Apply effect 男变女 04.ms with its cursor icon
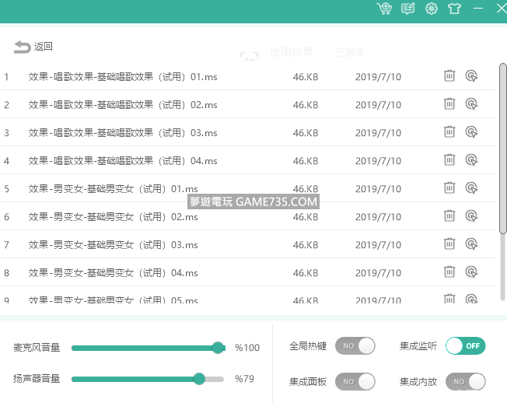 (471, 272)
